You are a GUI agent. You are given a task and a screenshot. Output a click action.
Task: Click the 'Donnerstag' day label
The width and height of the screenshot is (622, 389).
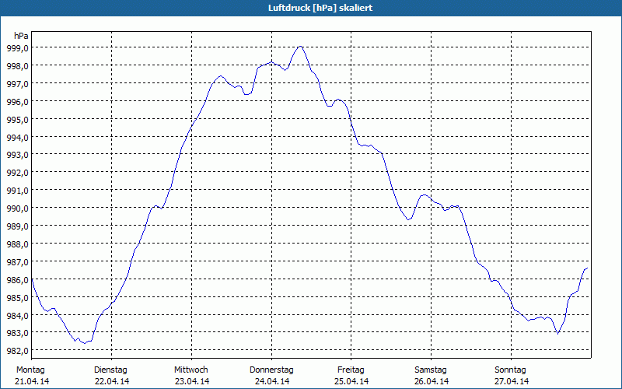pyautogui.click(x=271, y=370)
